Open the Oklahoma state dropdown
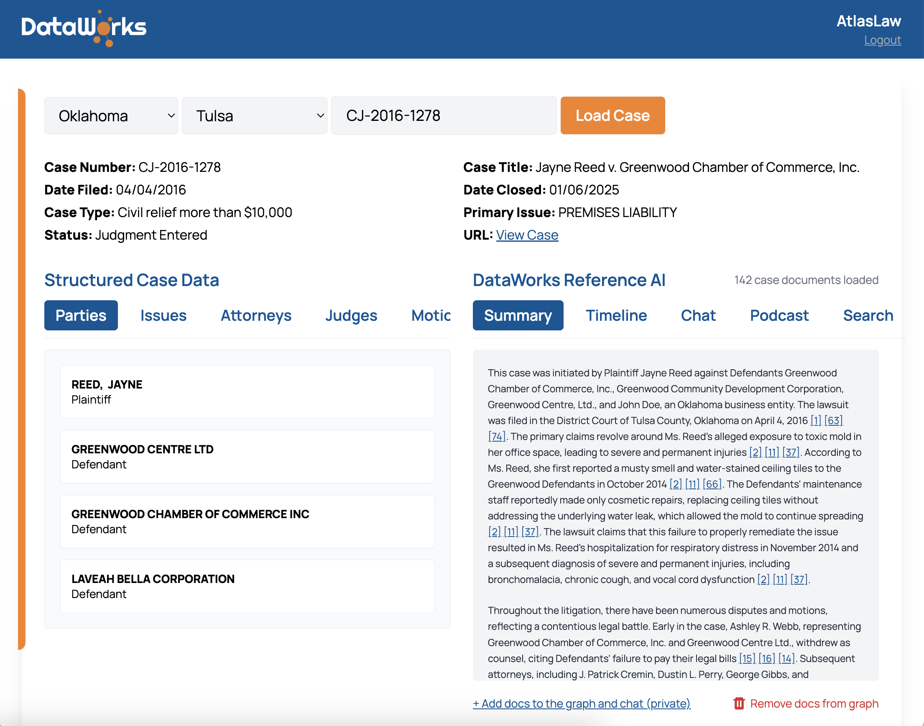 pos(111,115)
